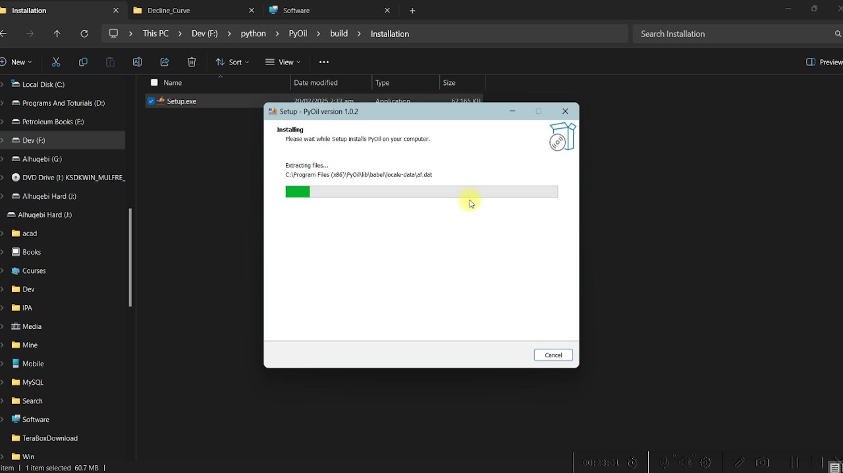This screenshot has height=473, width=843.
Task: Rename the selected file
Action: tap(137, 62)
